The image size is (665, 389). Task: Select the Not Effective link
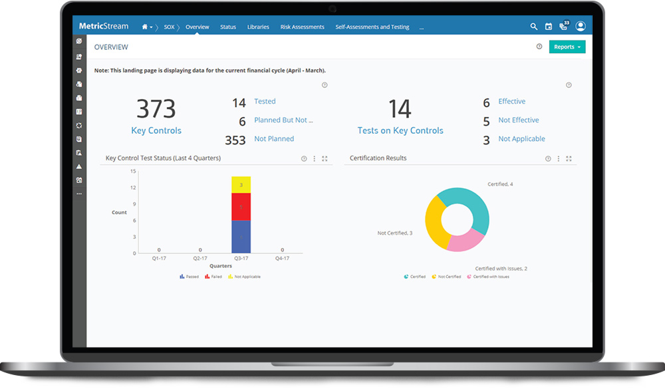[519, 120]
